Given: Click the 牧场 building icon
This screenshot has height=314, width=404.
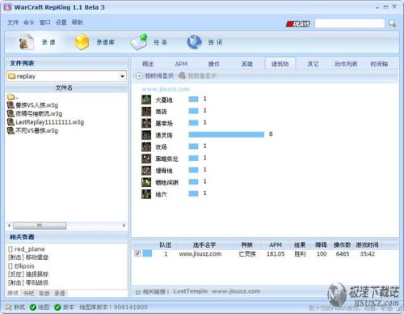Looking at the screenshot, I should [146, 146].
